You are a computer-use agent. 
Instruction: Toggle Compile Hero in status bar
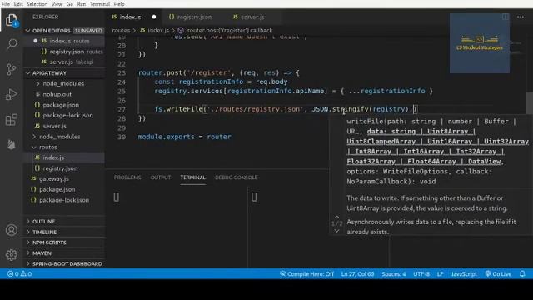click(x=306, y=274)
